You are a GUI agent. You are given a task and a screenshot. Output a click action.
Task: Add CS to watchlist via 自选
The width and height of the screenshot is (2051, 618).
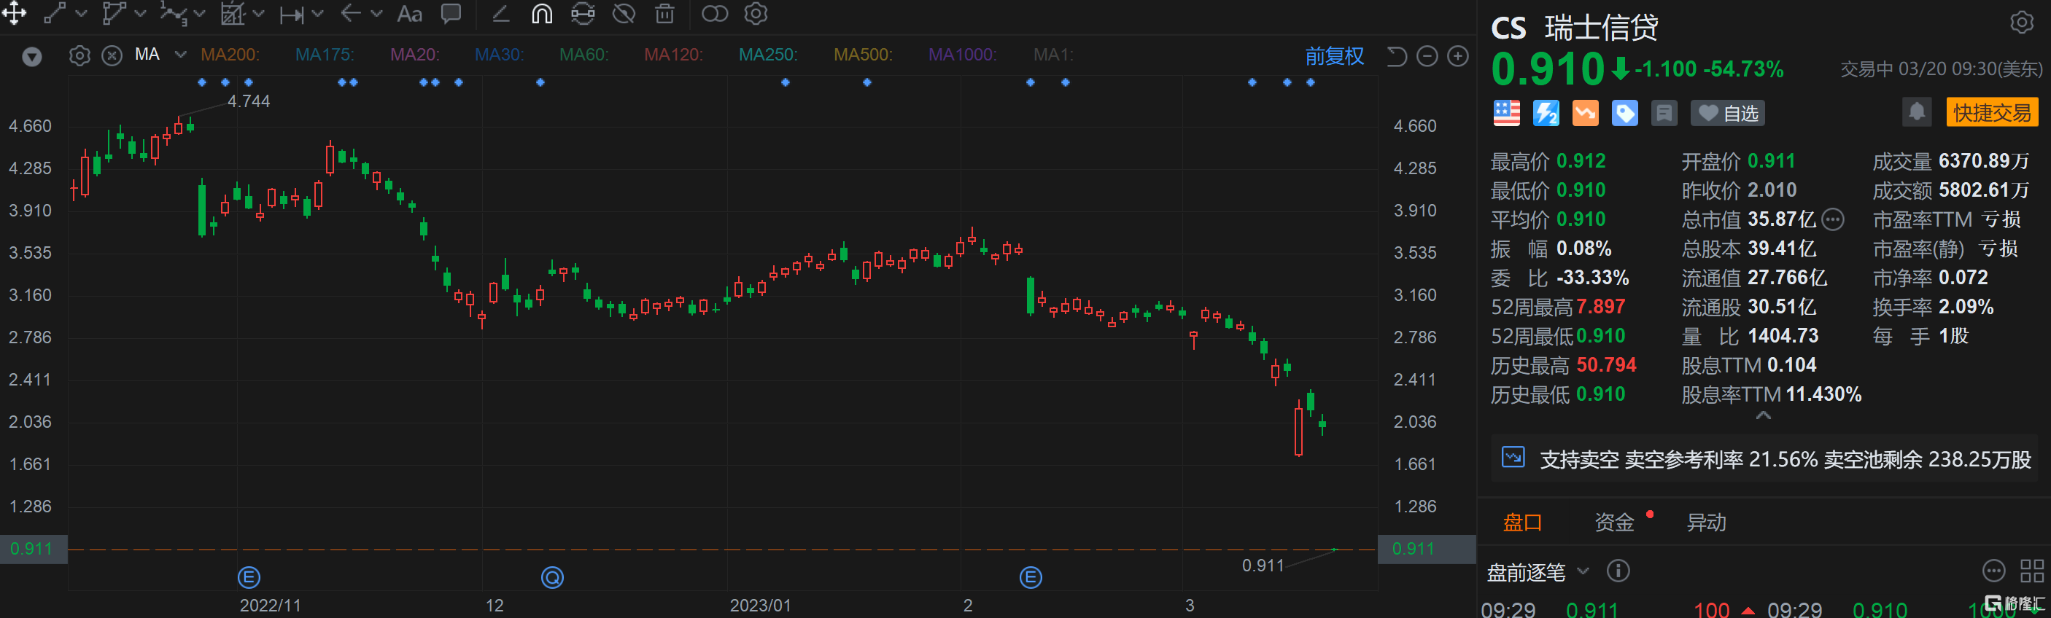(x=1728, y=113)
